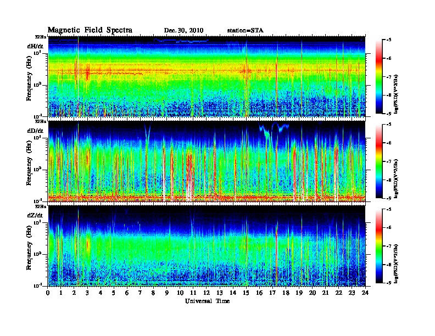Click the -8 label on dZ/dt colorbar
The height and width of the screenshot is (336, 435).
(389, 265)
